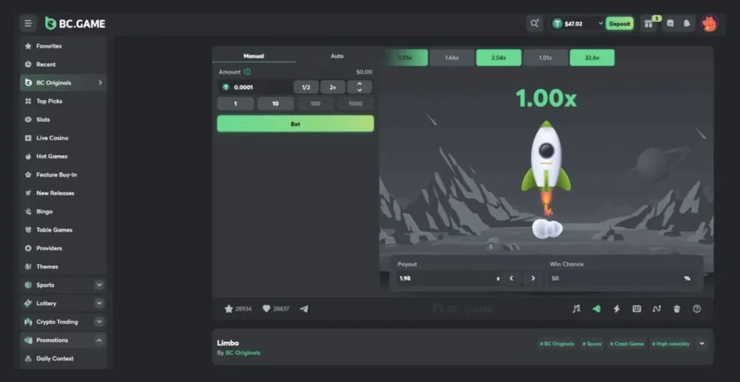Open the chat bubble icon
This screenshot has height=382, width=740.
[x=670, y=24]
